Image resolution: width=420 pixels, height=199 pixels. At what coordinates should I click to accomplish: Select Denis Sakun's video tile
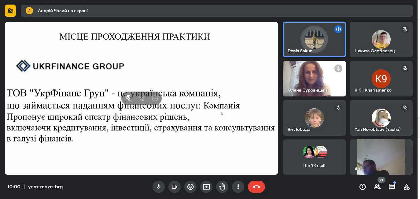pyautogui.click(x=314, y=39)
